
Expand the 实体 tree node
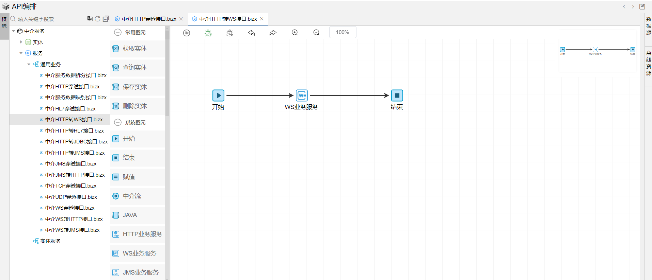21,42
